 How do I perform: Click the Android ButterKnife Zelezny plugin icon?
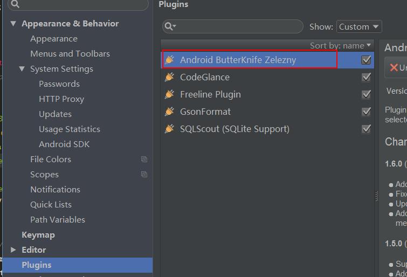pyautogui.click(x=169, y=60)
